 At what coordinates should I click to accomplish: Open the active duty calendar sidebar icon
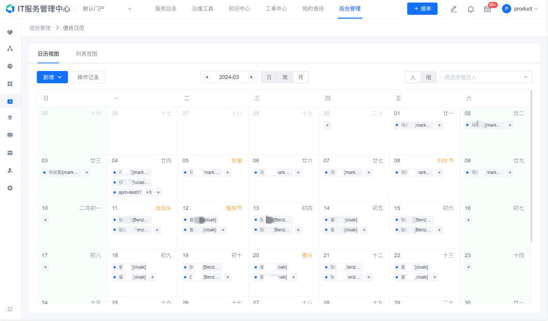pyautogui.click(x=10, y=101)
